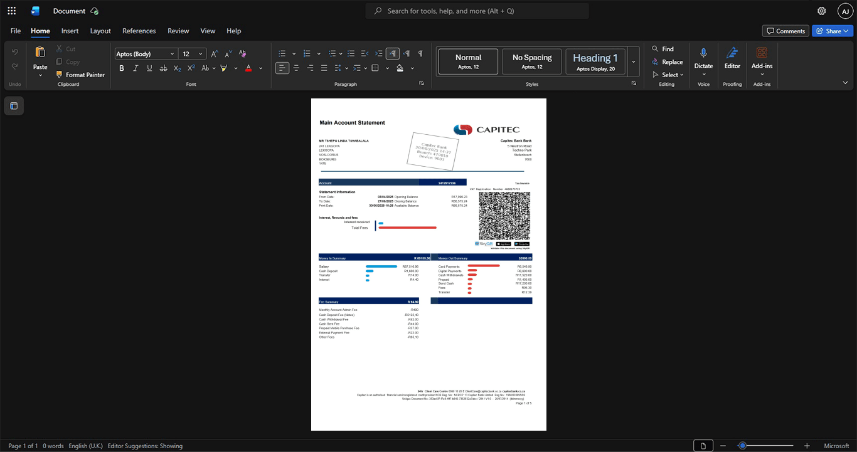857x452 pixels.
Task: Toggle bold formatting
Action: click(x=122, y=68)
